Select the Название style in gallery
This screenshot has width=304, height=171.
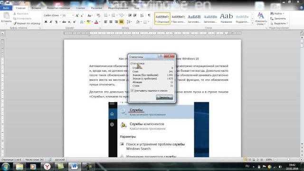(x=226, y=19)
